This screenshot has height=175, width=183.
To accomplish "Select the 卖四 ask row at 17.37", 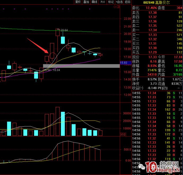I will click(x=157, y=17).
